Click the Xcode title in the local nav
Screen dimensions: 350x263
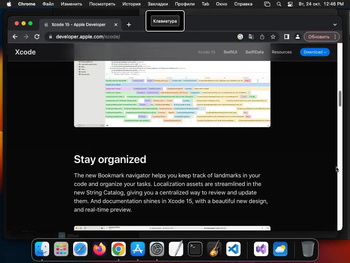[25, 52]
